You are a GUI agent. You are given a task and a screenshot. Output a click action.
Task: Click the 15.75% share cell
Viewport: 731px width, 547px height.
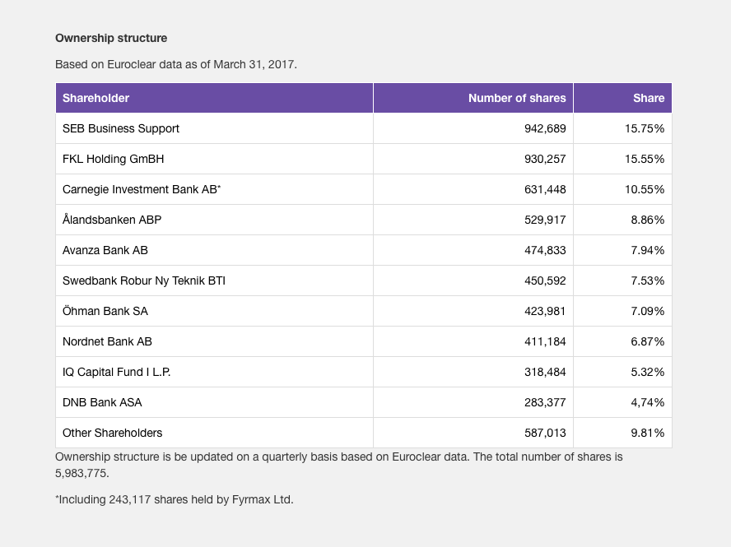coord(623,128)
